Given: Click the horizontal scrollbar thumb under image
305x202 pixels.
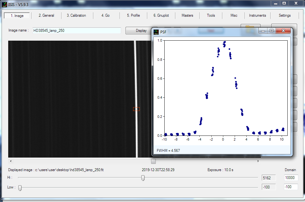Looking at the screenshot, I should (x=153, y=161).
